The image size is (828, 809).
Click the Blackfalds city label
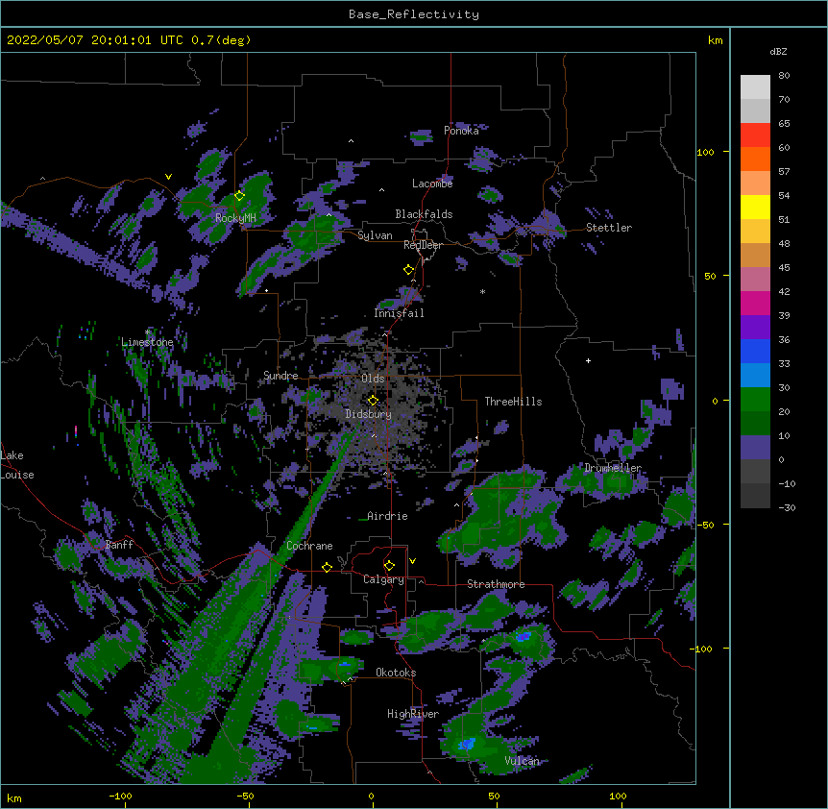click(424, 214)
